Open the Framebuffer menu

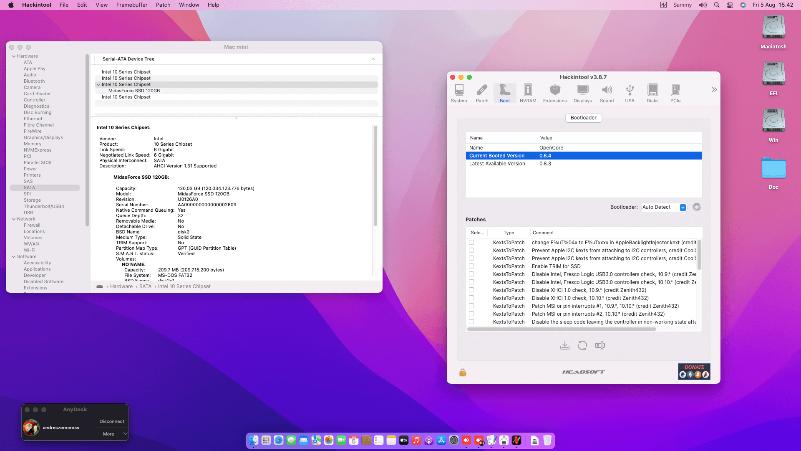click(131, 5)
